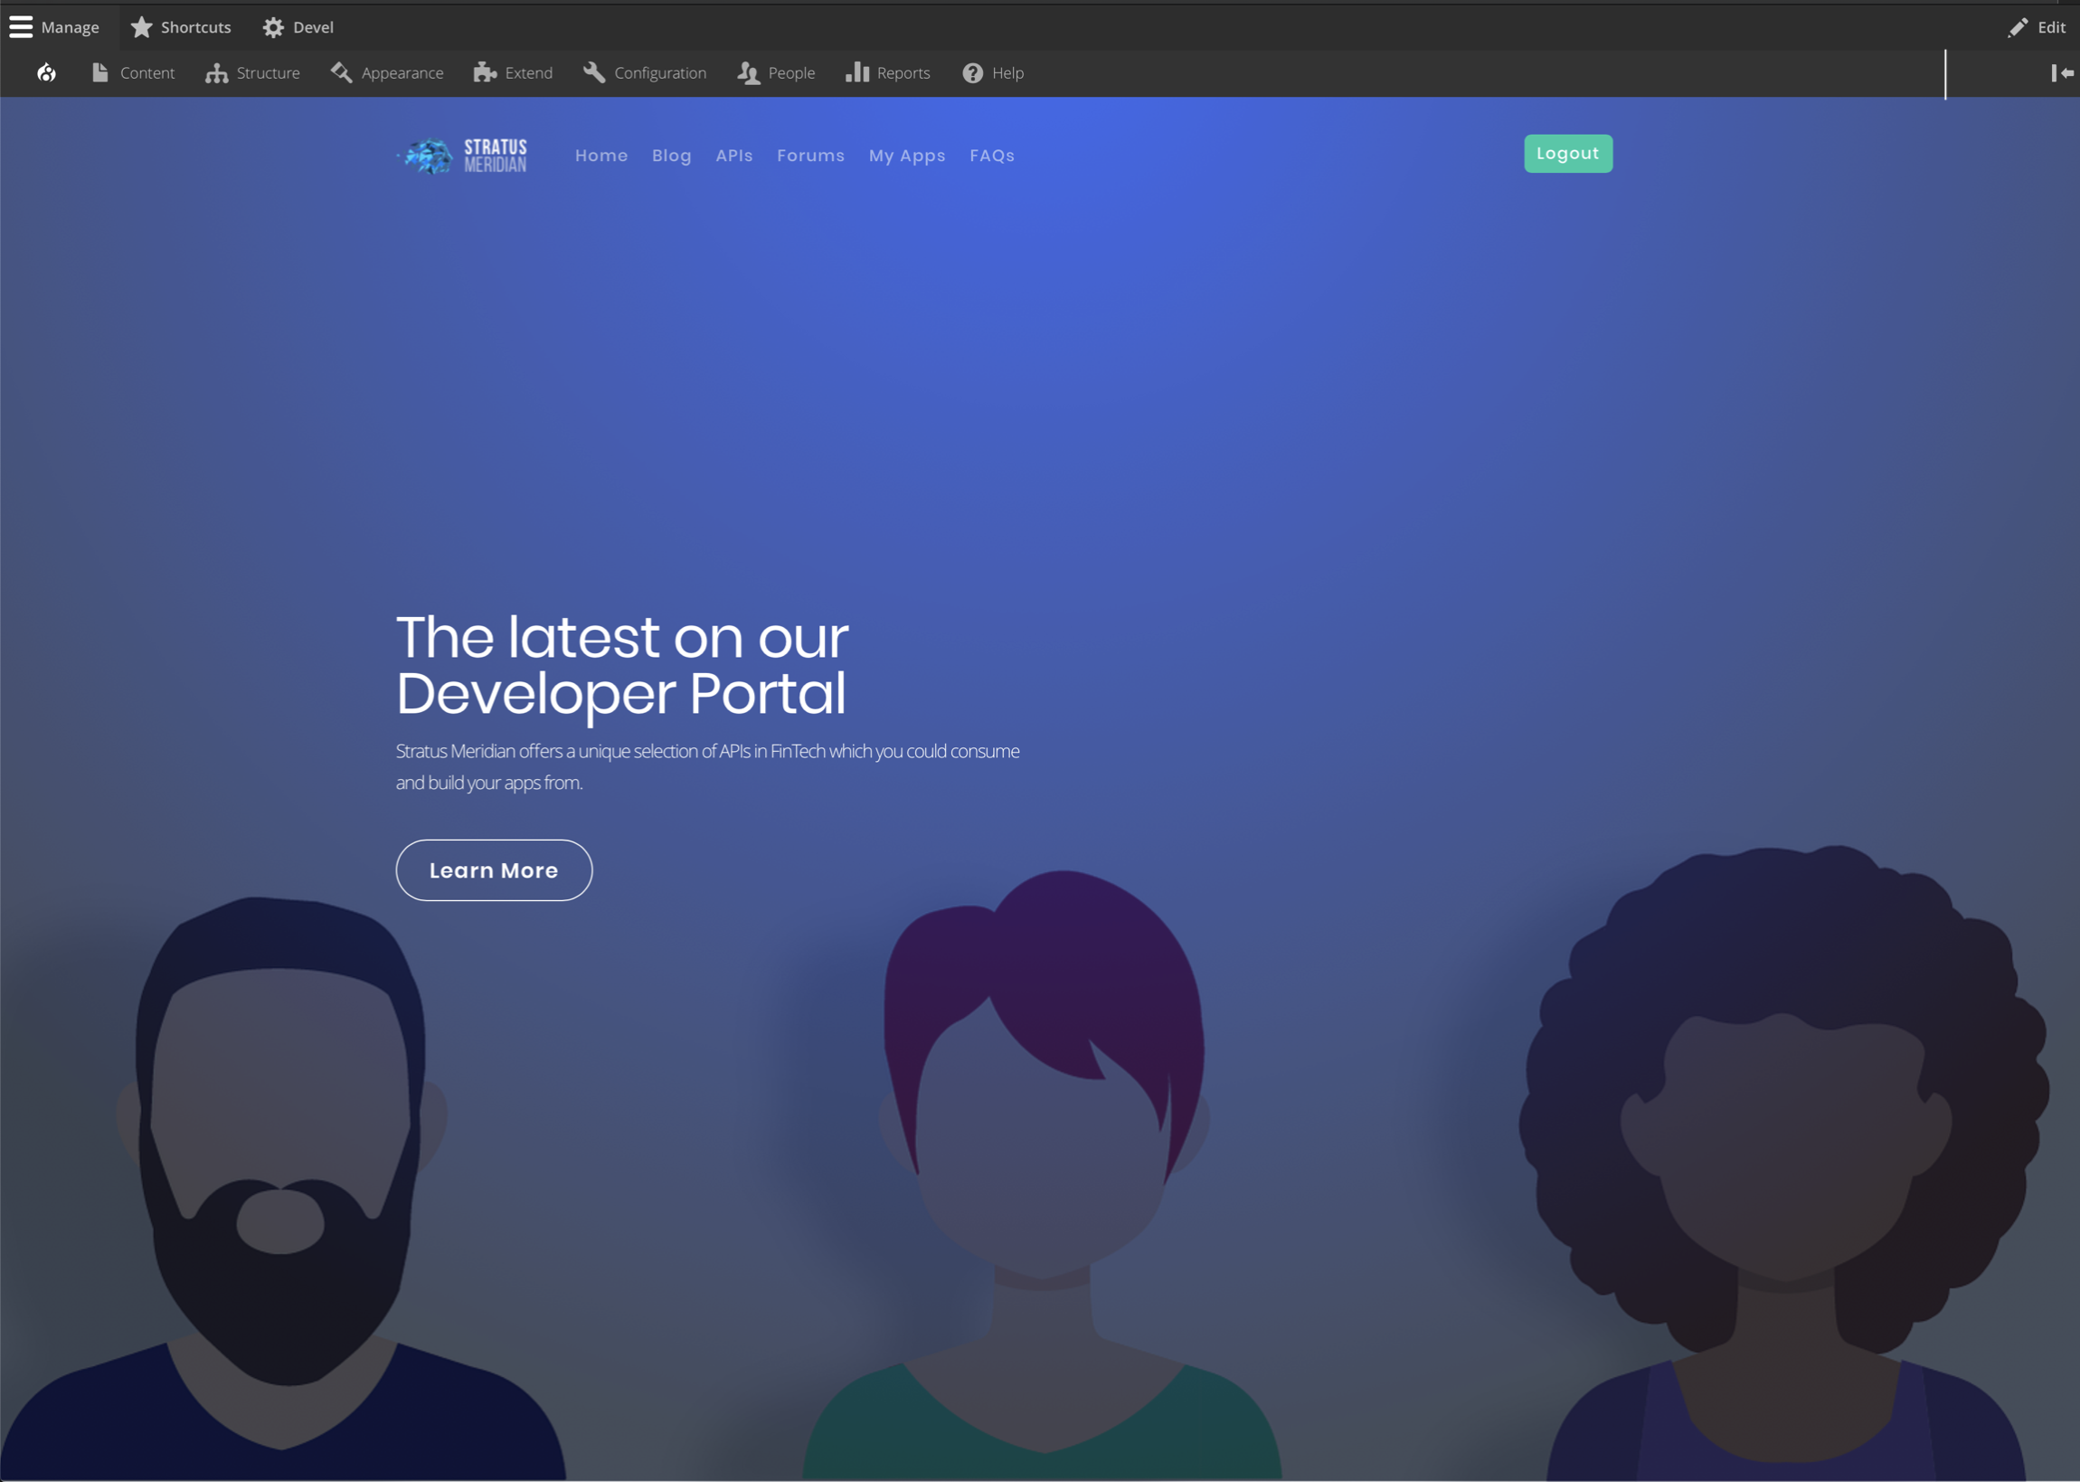The image size is (2080, 1482).
Task: Click the Stratus Meridian logo
Action: [462, 156]
